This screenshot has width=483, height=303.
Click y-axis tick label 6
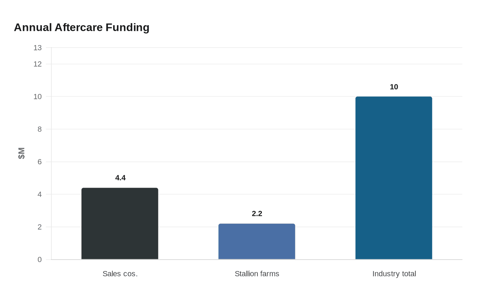[40, 162]
